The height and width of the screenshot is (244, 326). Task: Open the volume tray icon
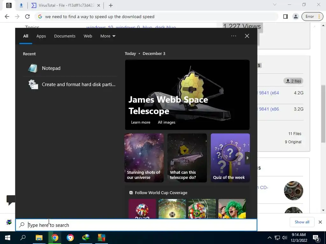(x=285, y=238)
